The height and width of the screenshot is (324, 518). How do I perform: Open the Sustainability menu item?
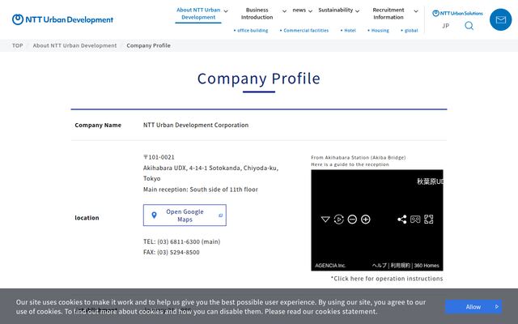tap(336, 10)
